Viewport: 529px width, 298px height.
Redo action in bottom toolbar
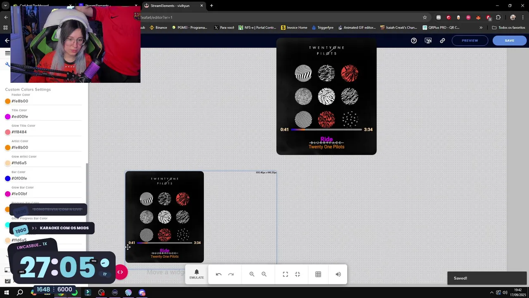[231, 274]
